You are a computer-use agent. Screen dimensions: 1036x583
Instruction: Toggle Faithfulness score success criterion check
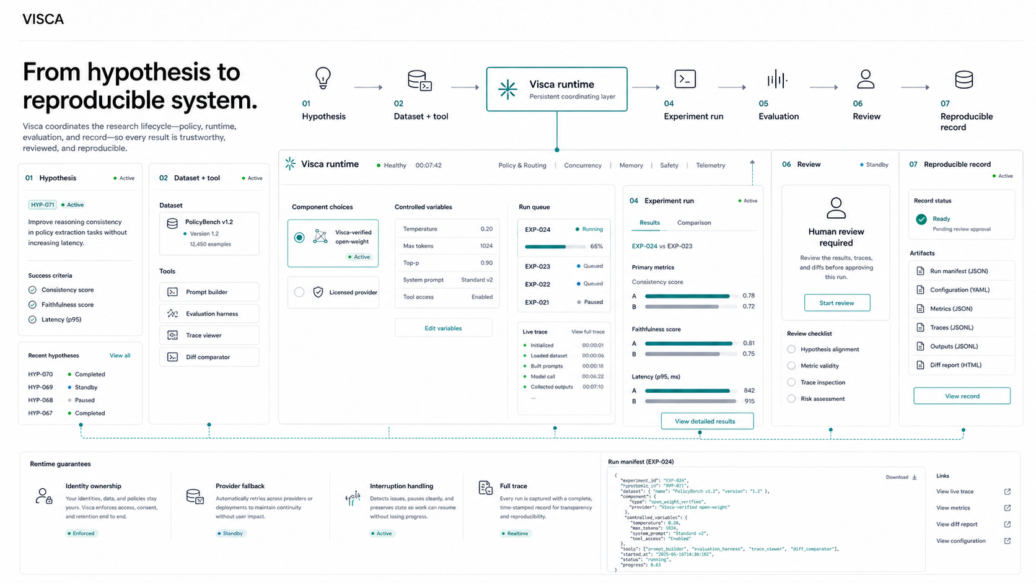[32, 305]
